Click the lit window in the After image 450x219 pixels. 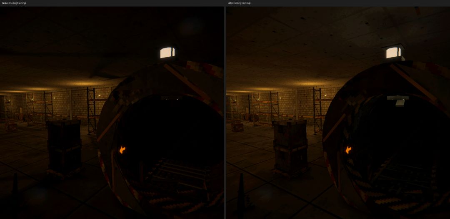393,53
